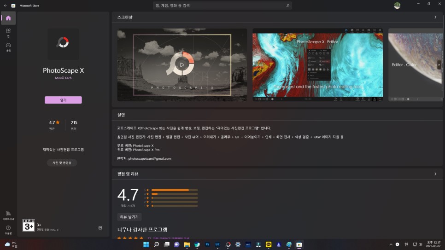Play the PhotoScape X trailer video
Screen dimensions: 445x250
(182, 65)
